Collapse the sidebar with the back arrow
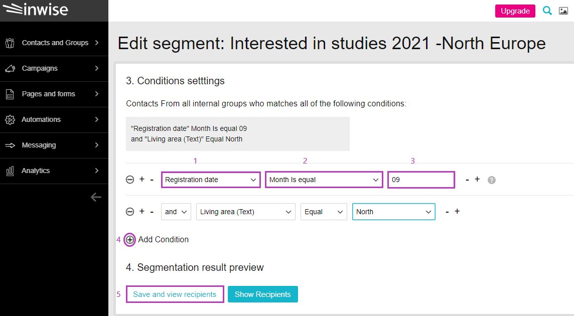Screen dimensions: 574x316 96,197
